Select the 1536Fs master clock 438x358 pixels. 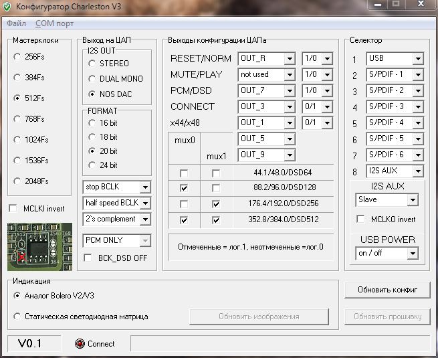17,161
